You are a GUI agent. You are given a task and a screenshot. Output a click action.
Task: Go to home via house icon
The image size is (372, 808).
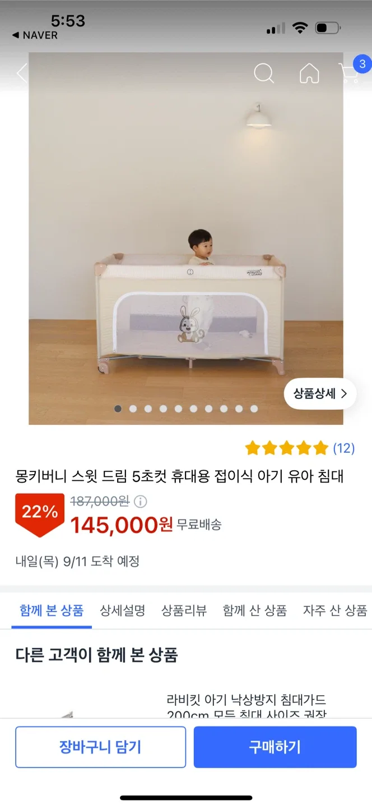click(309, 73)
